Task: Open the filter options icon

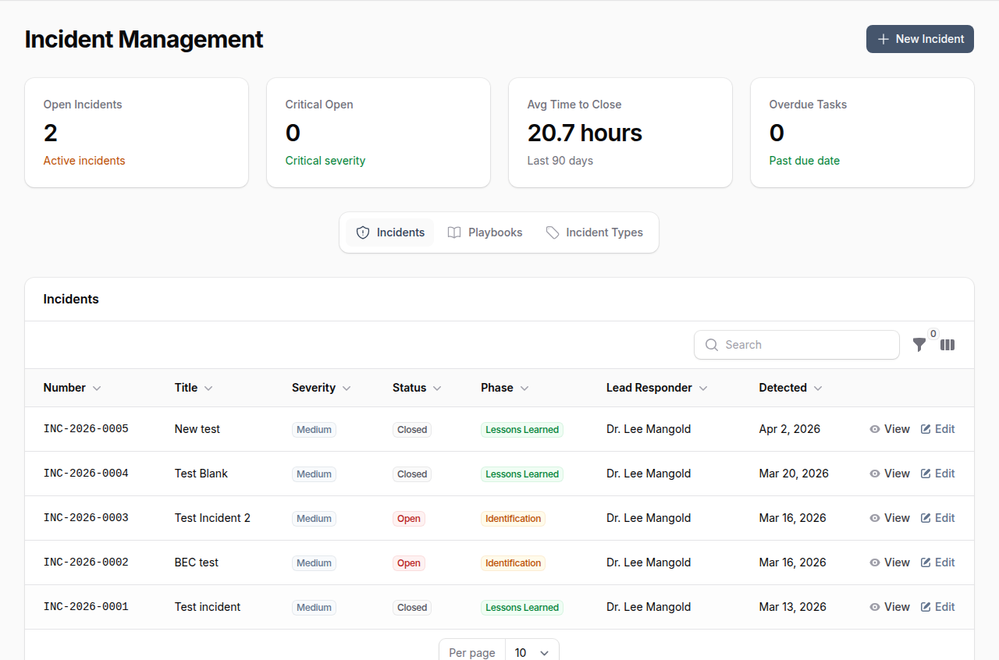Action: click(919, 345)
